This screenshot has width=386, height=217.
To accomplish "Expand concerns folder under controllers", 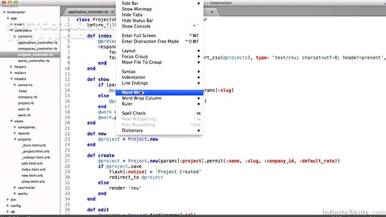I will click(x=15, y=36).
